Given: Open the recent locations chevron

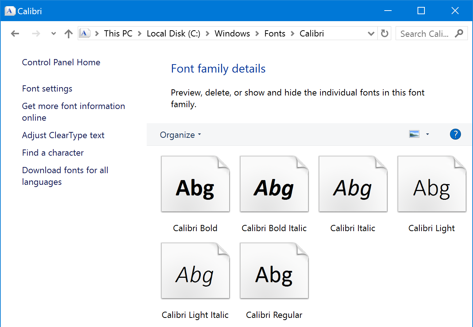Looking at the screenshot, I should click(x=54, y=34).
